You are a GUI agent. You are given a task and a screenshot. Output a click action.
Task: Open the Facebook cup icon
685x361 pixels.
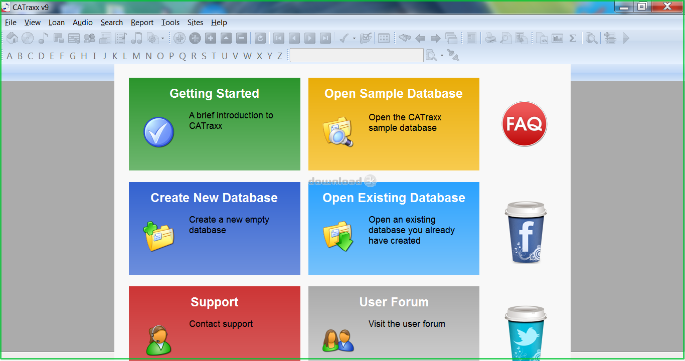[526, 233]
